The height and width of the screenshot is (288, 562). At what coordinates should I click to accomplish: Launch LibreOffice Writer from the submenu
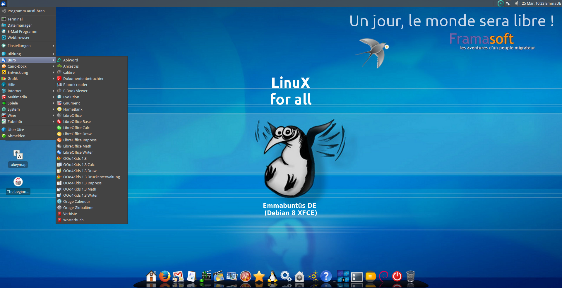[92, 152]
